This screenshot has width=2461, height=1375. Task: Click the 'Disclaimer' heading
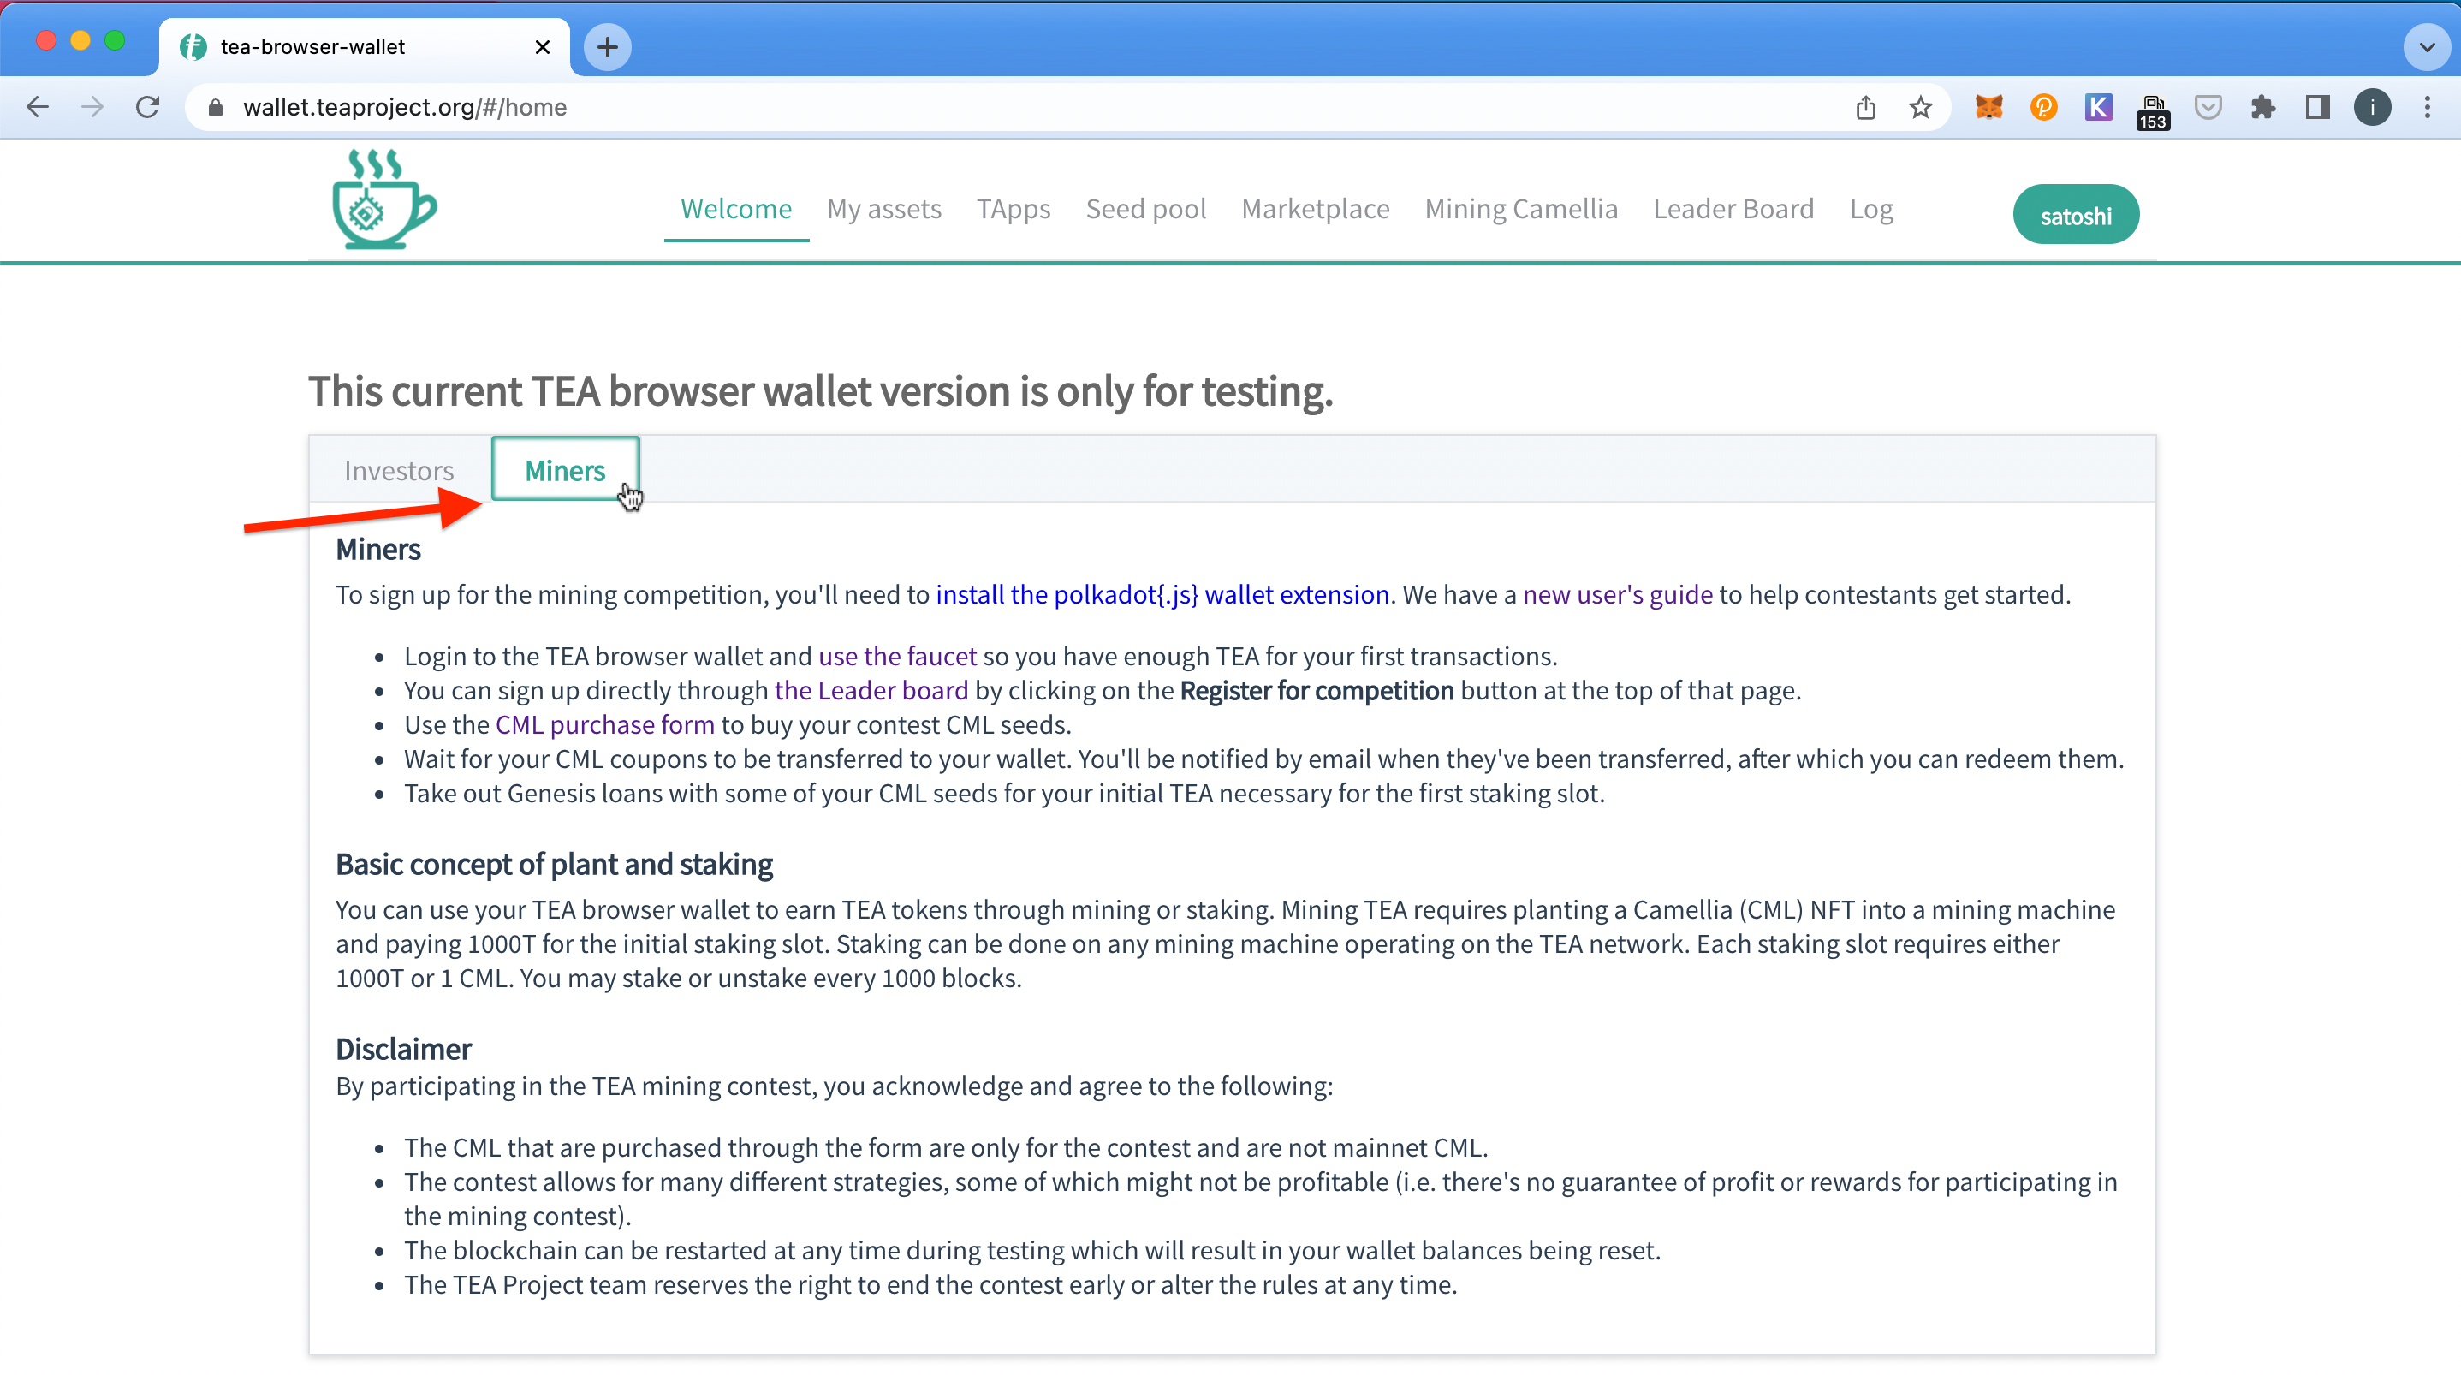(x=403, y=1049)
